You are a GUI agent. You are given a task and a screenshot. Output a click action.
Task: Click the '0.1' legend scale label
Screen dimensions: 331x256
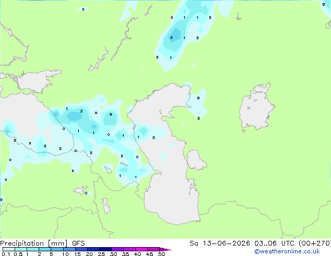(x=6, y=254)
